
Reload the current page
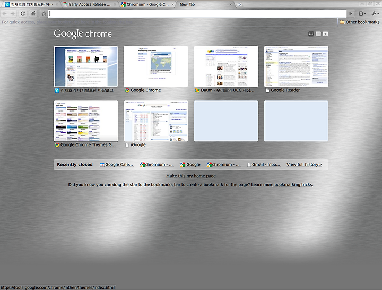pyautogui.click(x=23, y=14)
